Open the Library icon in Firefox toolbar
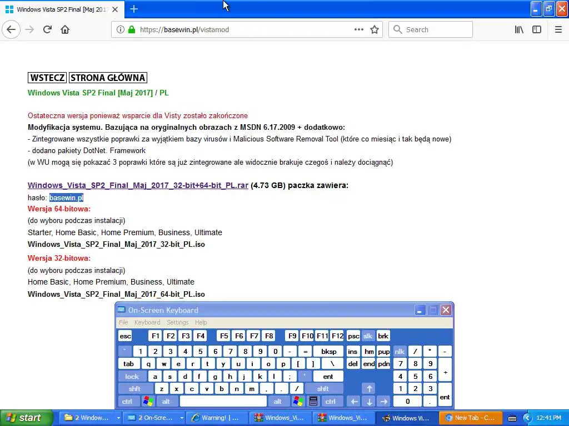This screenshot has height=426, width=569. tap(519, 29)
